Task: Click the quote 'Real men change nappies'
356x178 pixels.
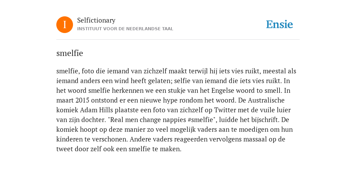Action: pyautogui.click(x=147, y=120)
